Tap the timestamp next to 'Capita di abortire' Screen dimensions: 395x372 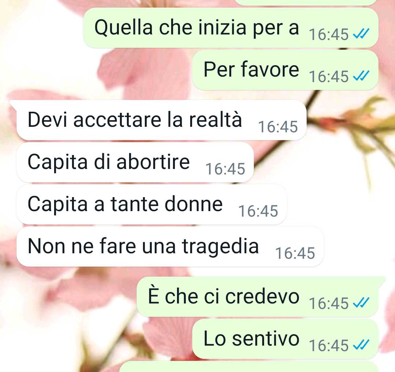225,169
